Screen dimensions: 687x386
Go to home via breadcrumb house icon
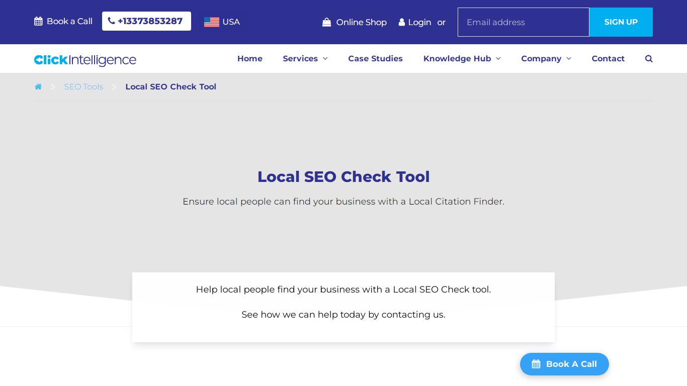38,86
